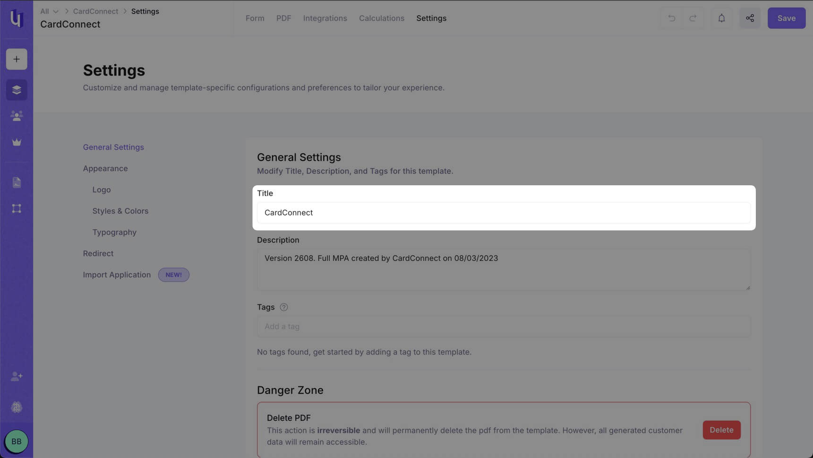
Task: Click the redo arrow button
Action: tap(693, 18)
